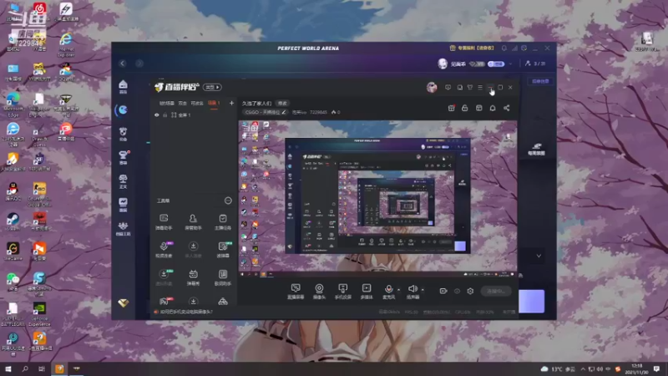Select the active orange scene tab

[214, 103]
